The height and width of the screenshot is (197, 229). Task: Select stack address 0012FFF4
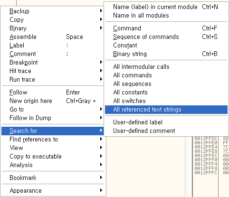click(x=206, y=164)
